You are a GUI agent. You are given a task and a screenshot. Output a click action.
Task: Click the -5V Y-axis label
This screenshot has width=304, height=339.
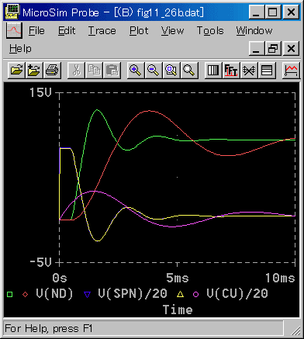(x=40, y=262)
